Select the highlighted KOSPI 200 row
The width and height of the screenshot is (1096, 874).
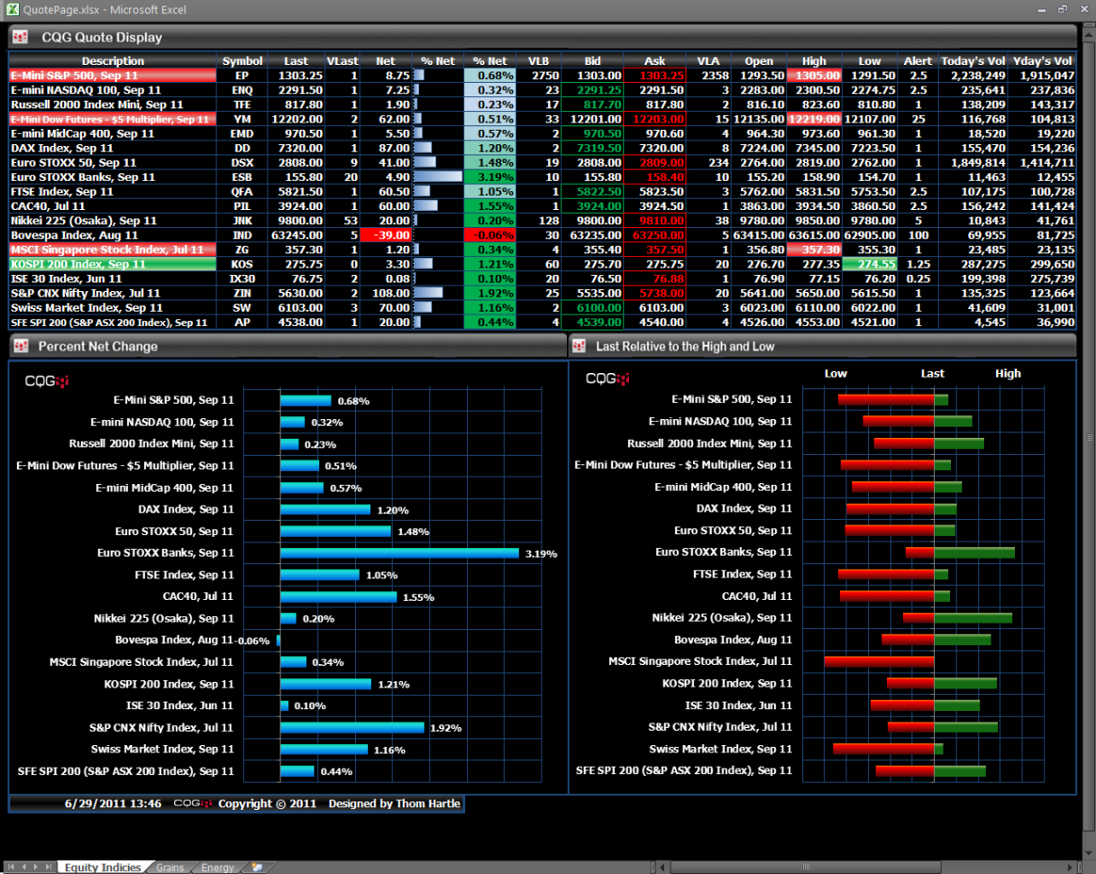point(113,264)
